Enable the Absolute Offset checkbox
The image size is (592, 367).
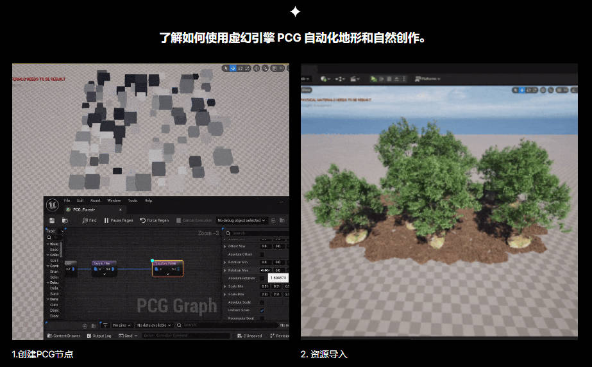tap(262, 254)
